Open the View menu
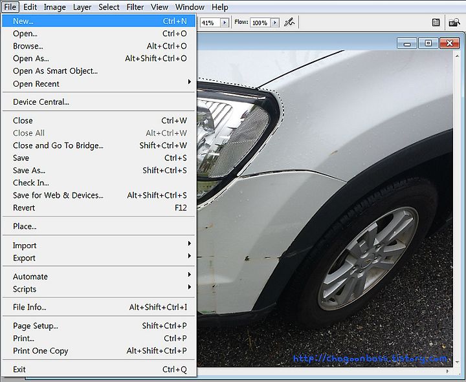Viewport: 466px width, 382px height. 159,7
